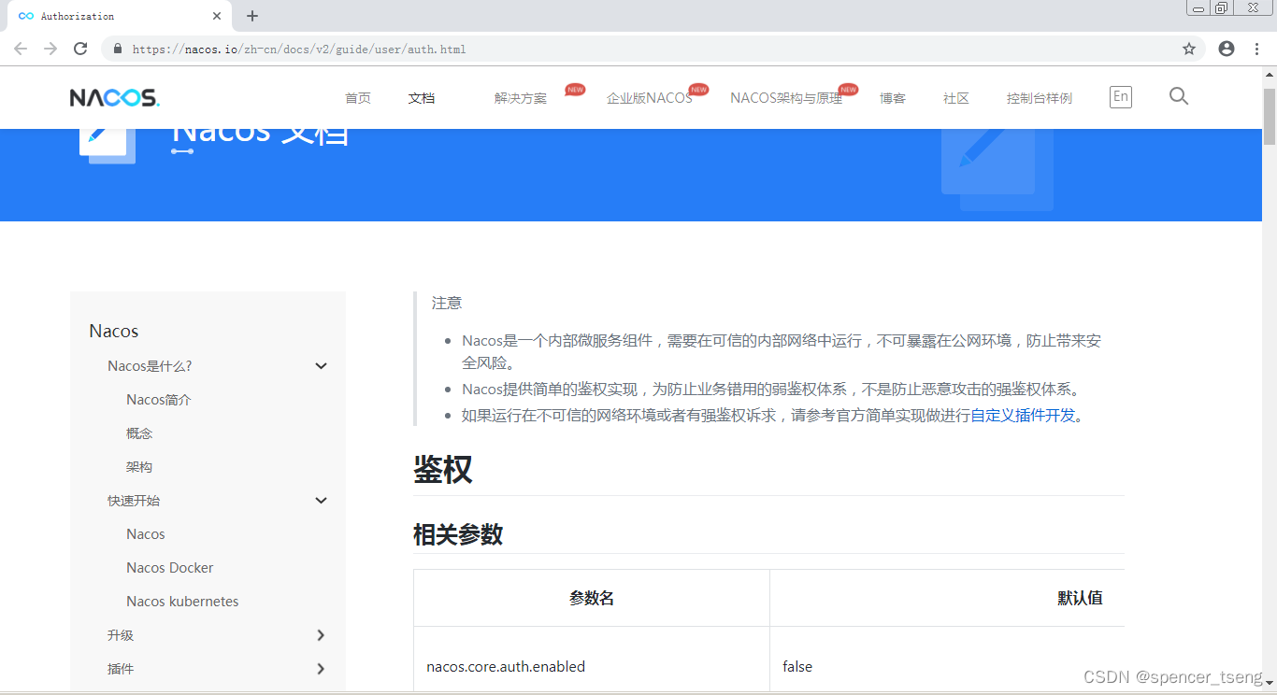Open Nacos简介 in the sidebar

click(159, 400)
